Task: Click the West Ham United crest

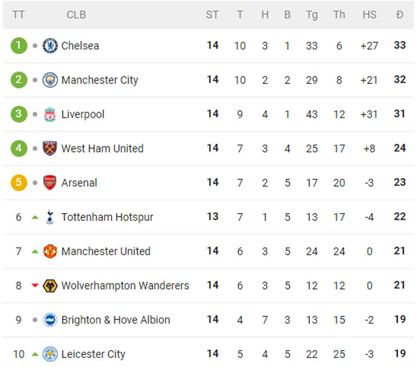Action: point(50,148)
